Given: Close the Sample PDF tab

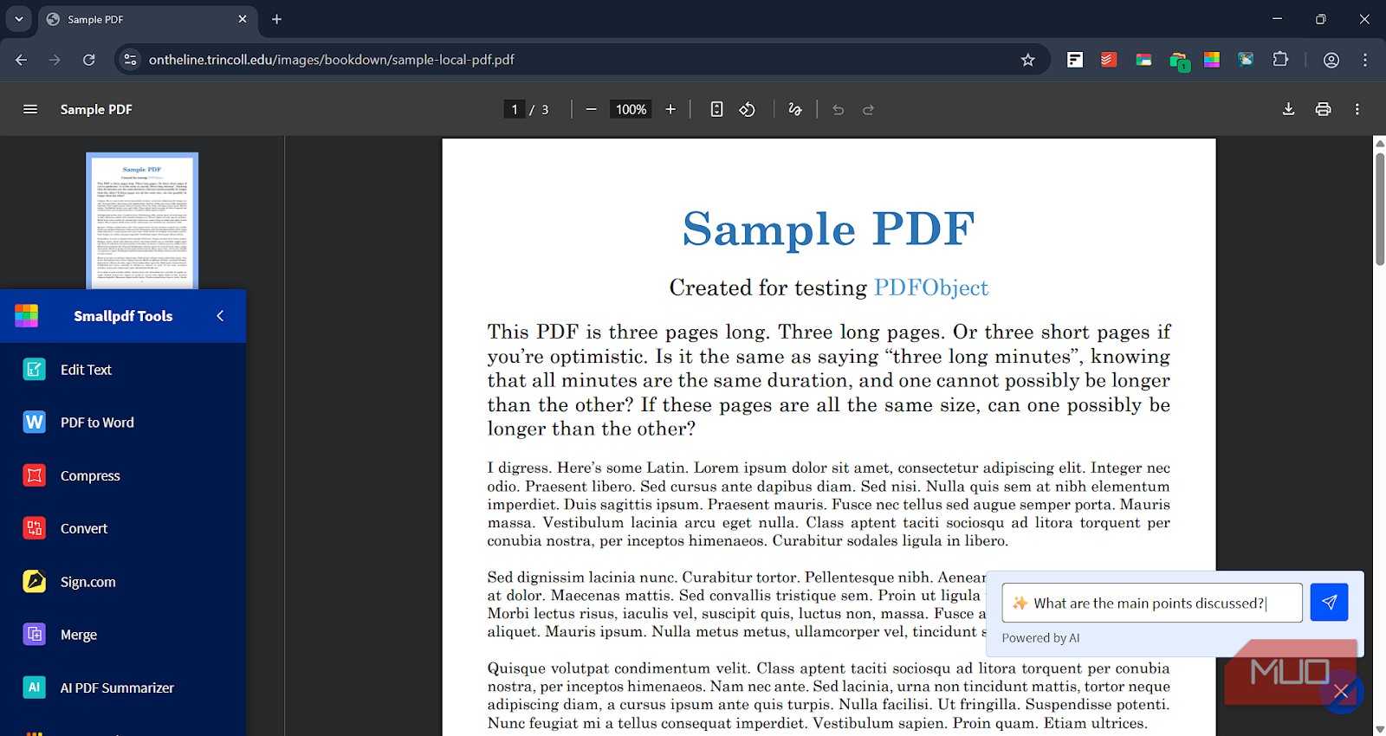Looking at the screenshot, I should click(243, 19).
